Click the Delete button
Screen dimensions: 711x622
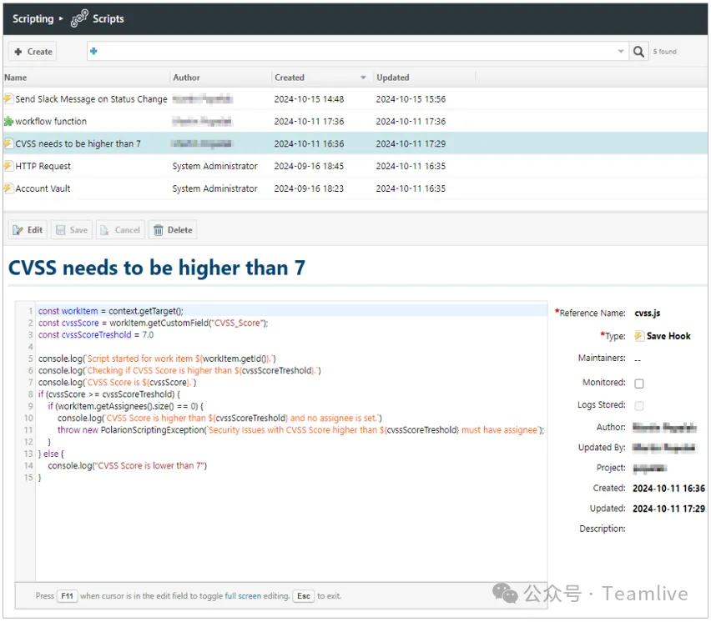pos(173,229)
